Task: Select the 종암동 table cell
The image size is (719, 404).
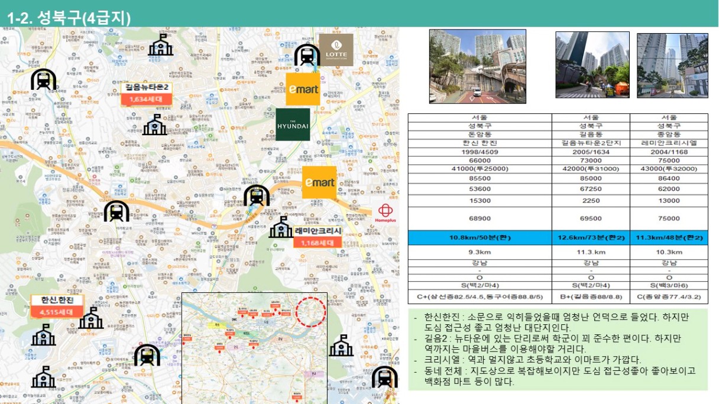Action: [669, 134]
